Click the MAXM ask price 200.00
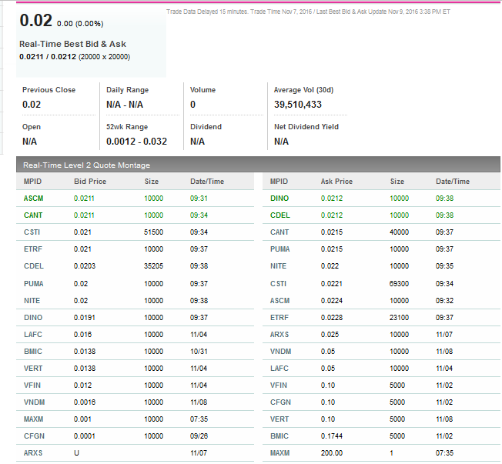The width and height of the screenshot is (502, 464). 332,453
